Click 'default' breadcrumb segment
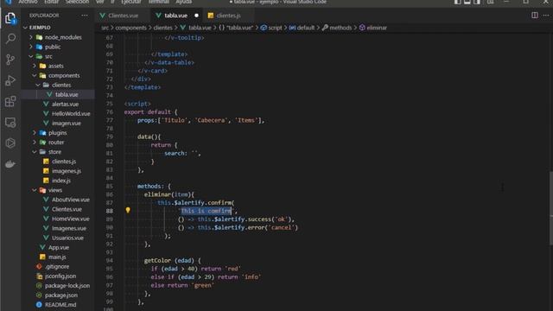The image size is (553, 311). [305, 28]
